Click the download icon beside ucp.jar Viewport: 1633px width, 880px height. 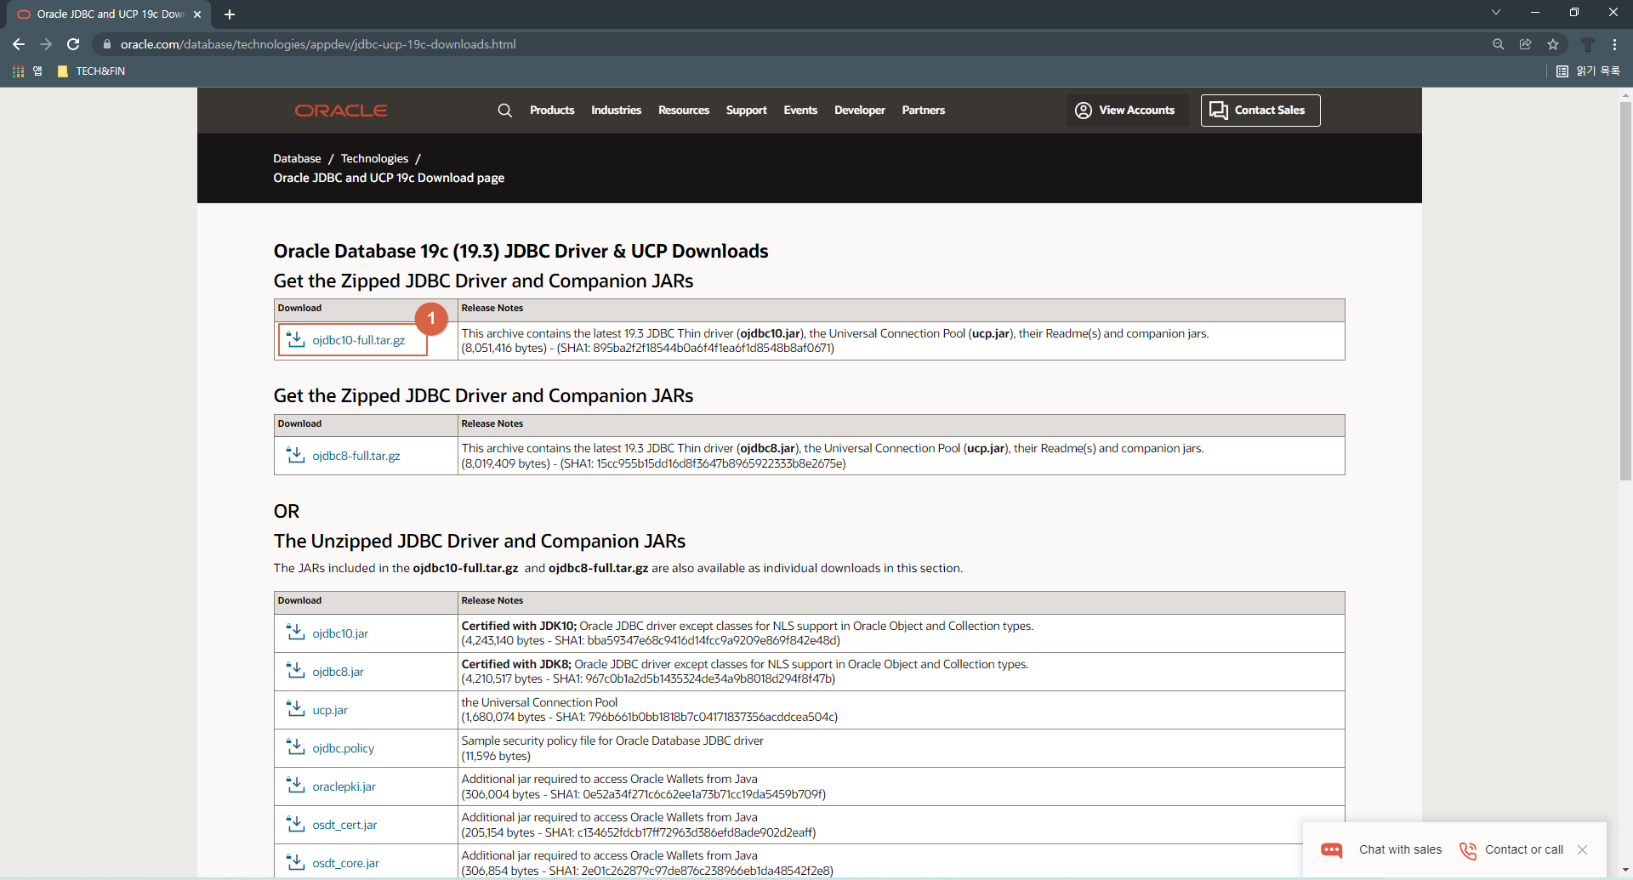(x=296, y=709)
